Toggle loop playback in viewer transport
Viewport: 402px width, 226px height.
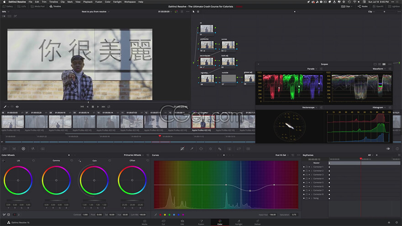click(x=109, y=106)
